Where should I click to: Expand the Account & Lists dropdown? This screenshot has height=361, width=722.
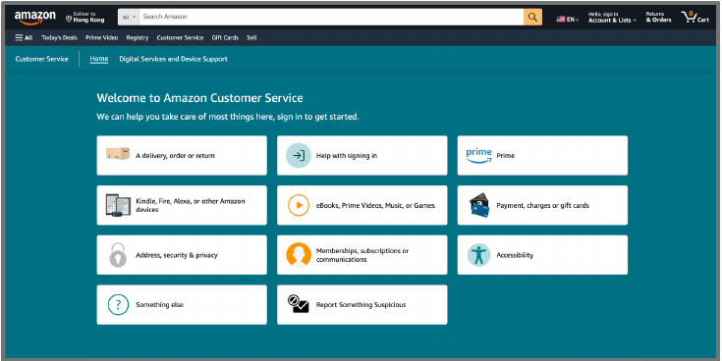pos(612,18)
